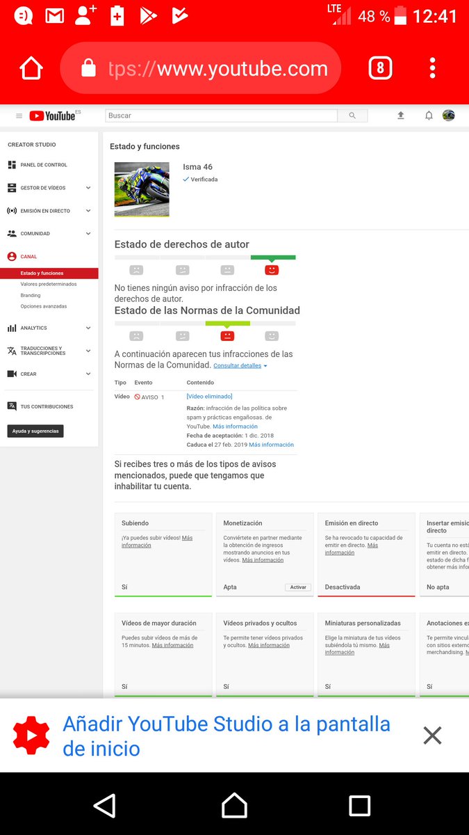This screenshot has width=469, height=835.
Task: Click the Comunidad people icon
Action: 12,234
